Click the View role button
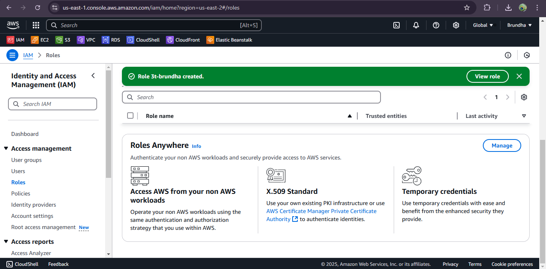The width and height of the screenshot is (546, 269). click(487, 76)
